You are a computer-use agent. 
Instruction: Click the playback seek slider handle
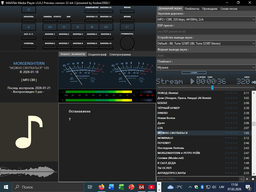(212, 87)
